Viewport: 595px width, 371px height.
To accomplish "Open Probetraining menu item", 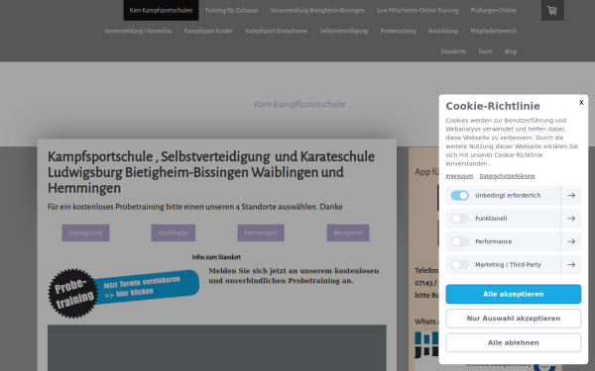I will tap(398, 31).
